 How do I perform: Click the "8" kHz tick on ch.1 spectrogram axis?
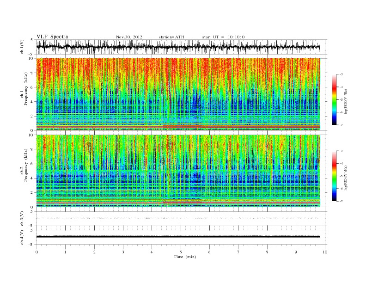click(x=32, y=73)
